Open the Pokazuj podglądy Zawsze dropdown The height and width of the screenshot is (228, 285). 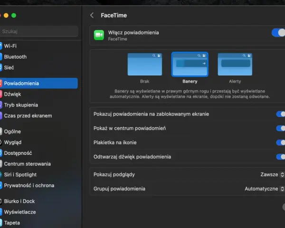(272, 174)
